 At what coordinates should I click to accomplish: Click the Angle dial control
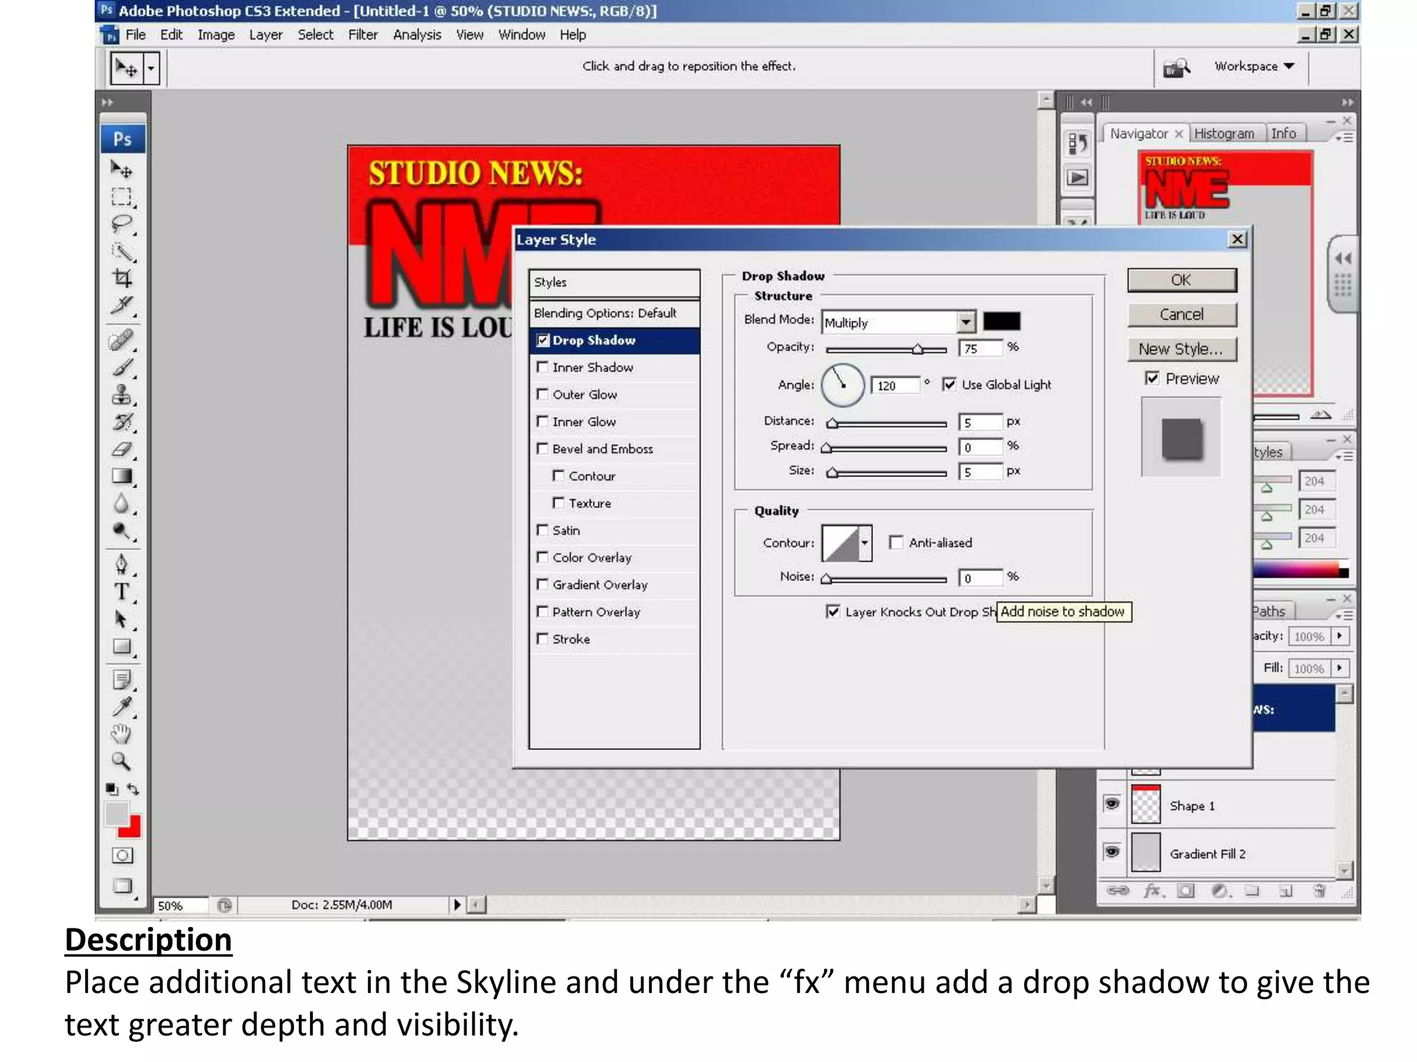tap(842, 385)
